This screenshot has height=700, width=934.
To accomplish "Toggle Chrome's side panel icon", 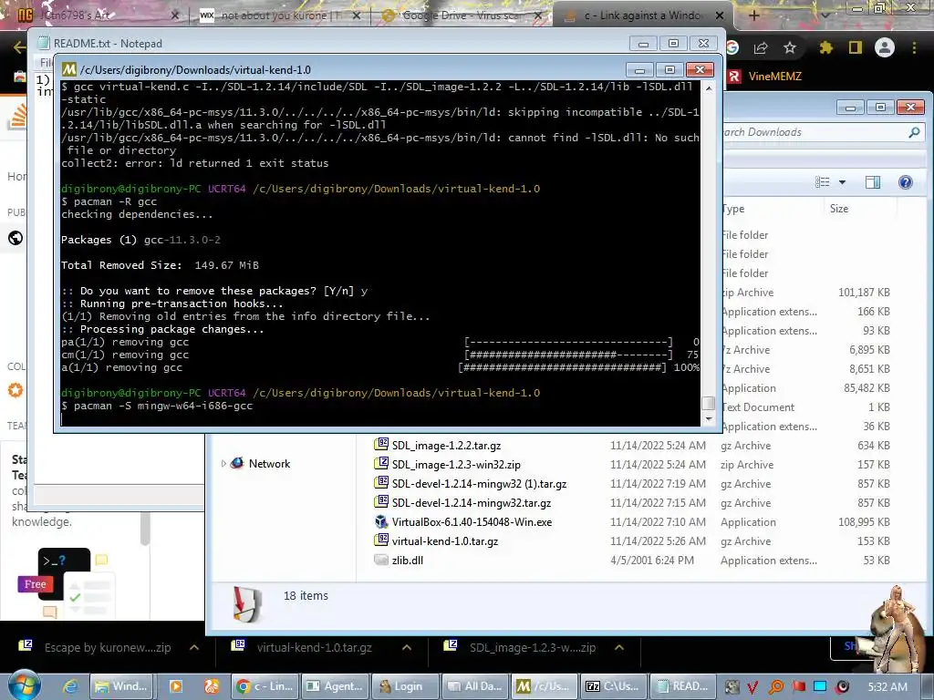I will point(856,47).
